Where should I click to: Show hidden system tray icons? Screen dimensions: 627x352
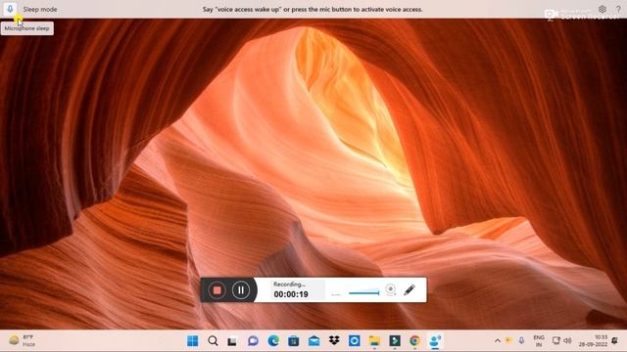point(498,341)
